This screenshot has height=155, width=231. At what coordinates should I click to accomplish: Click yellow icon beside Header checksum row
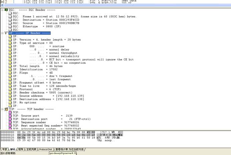click(10, 93)
